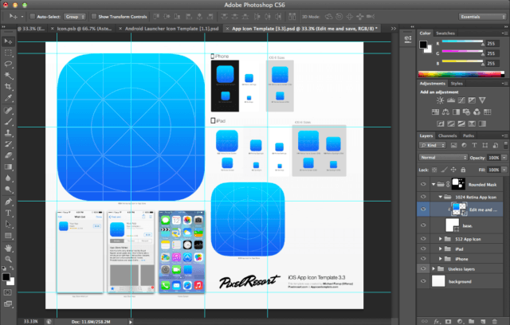510x325 pixels.
Task: Switch to Android Launcher Icon Template document
Action: (x=170, y=27)
